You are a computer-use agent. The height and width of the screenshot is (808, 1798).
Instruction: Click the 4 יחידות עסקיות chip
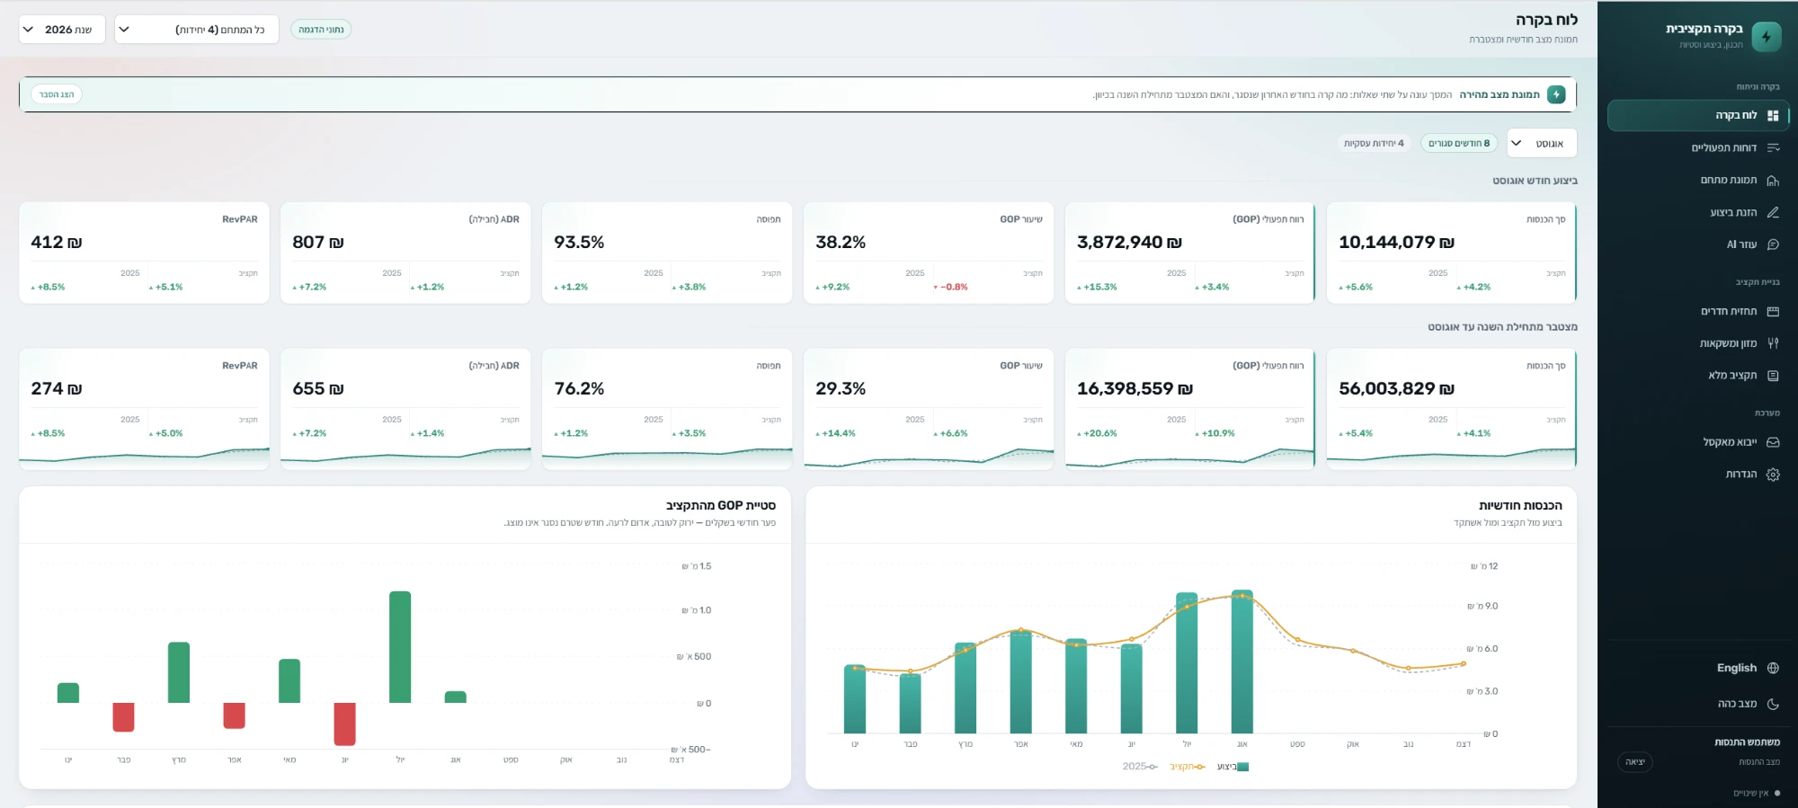point(1374,144)
